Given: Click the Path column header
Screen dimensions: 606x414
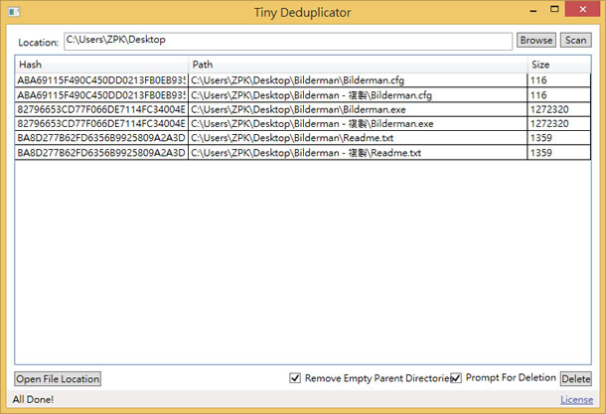Looking at the screenshot, I should point(358,65).
